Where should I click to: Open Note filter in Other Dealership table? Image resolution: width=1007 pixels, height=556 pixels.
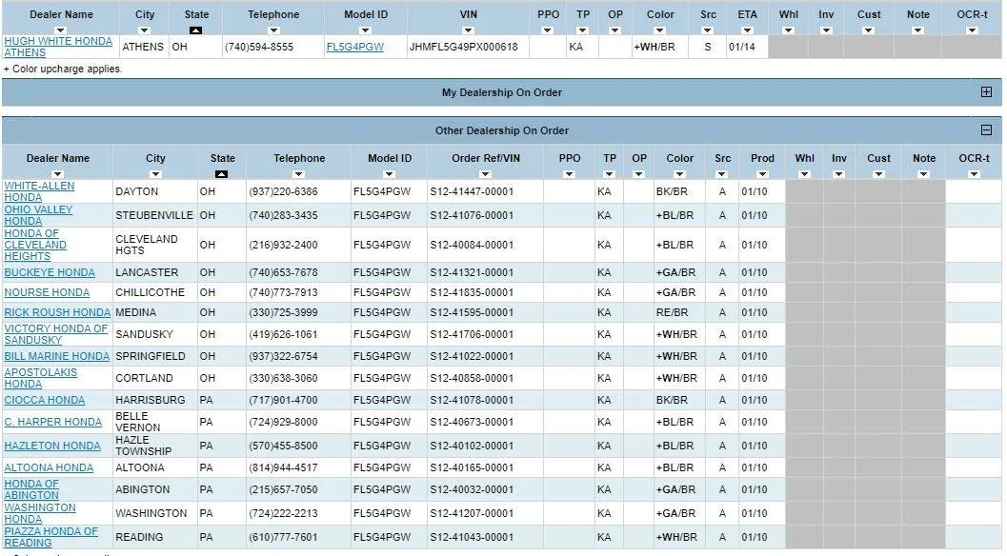point(923,174)
